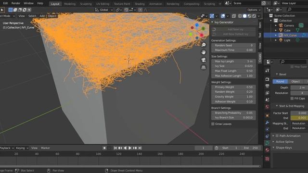
Task: Open the viewport Select menu
Action: (32, 16)
